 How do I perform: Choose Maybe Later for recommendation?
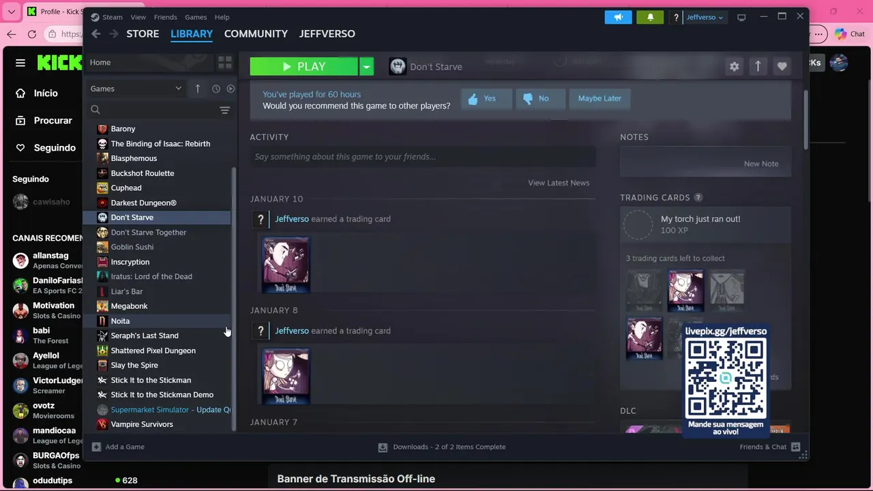pyautogui.click(x=600, y=98)
